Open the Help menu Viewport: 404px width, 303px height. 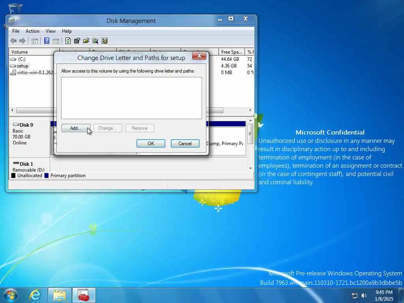(67, 31)
